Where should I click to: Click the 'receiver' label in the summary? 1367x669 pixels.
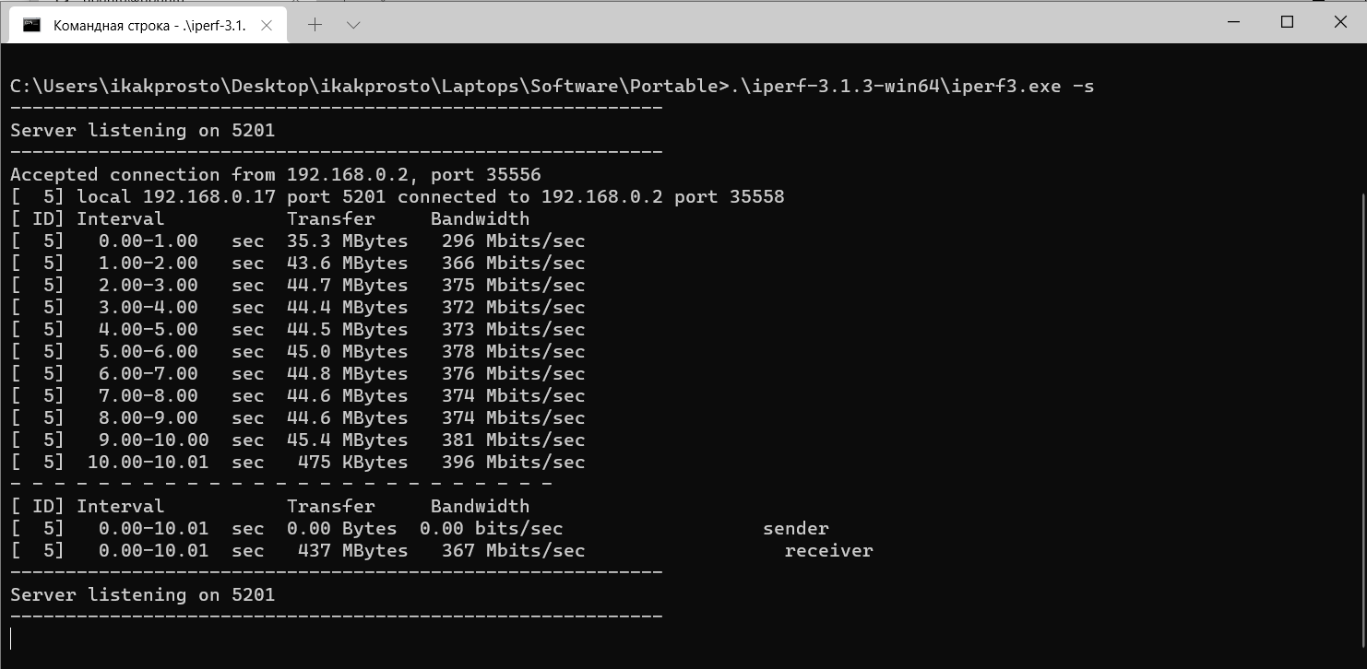pos(829,551)
